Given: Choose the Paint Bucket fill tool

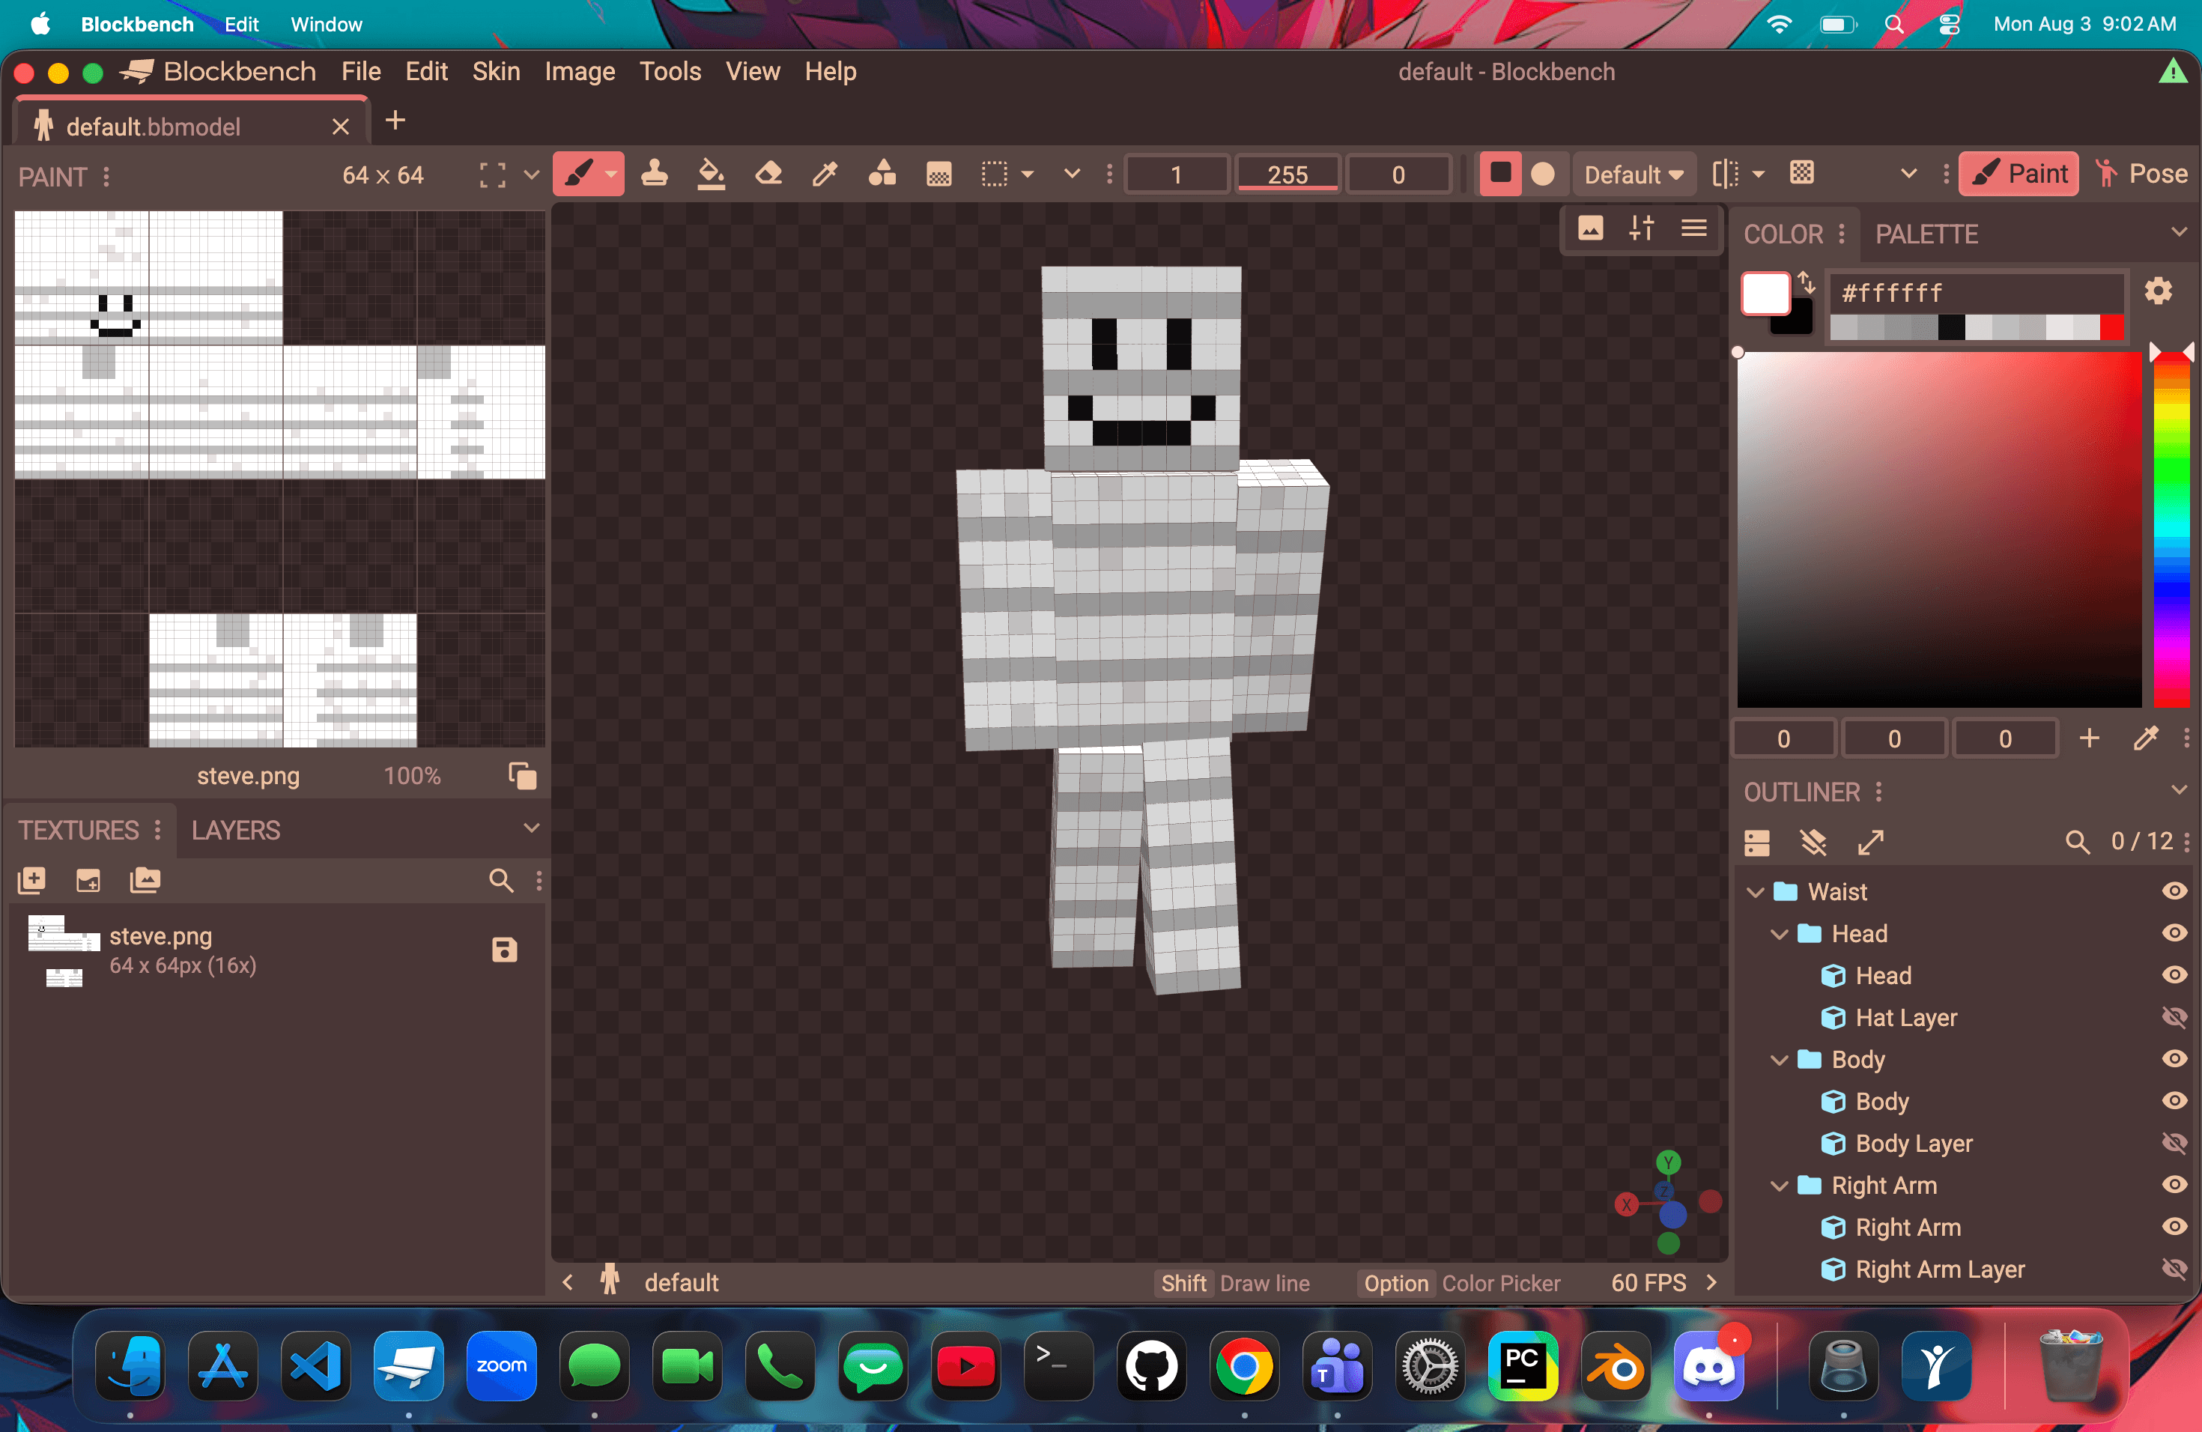Looking at the screenshot, I should (711, 174).
